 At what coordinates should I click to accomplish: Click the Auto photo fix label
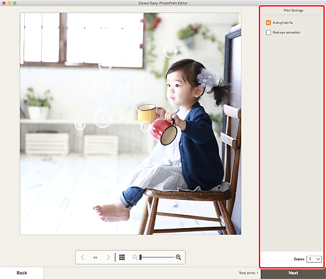[x=283, y=23]
